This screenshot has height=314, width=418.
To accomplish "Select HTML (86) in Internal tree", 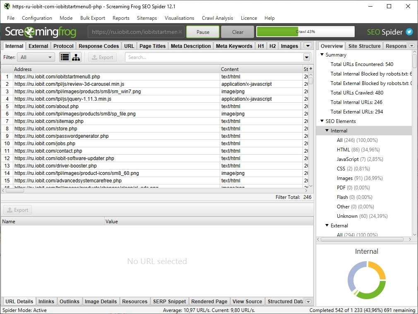I will tap(358, 150).
